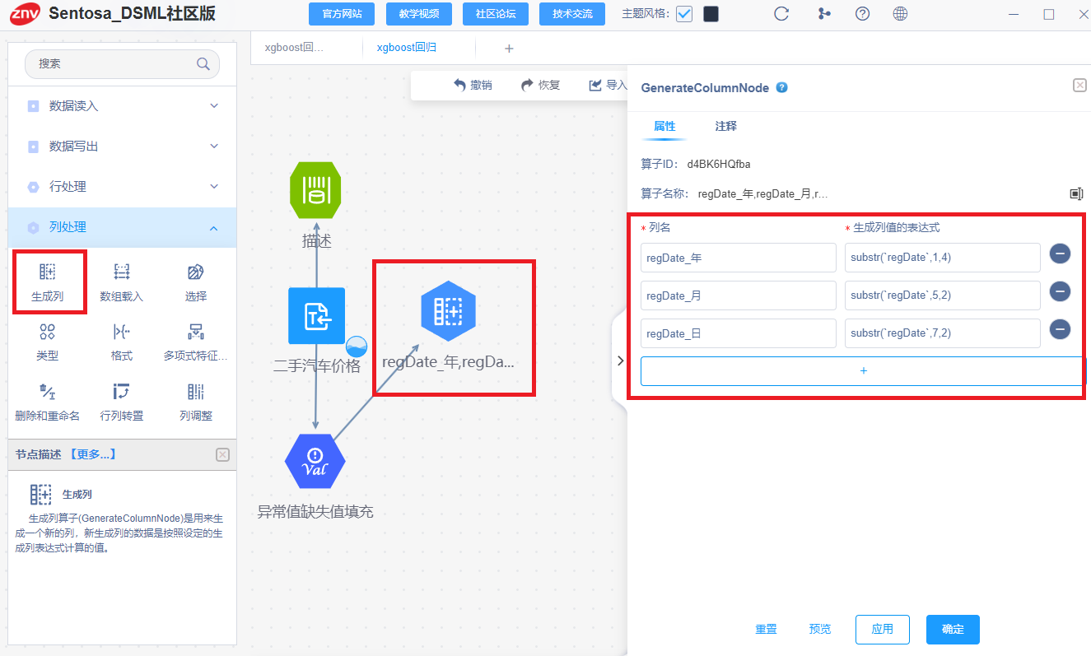This screenshot has height=656, width=1091.
Task: Click the status badge on 二手汽车价格 node
Action: (356, 346)
